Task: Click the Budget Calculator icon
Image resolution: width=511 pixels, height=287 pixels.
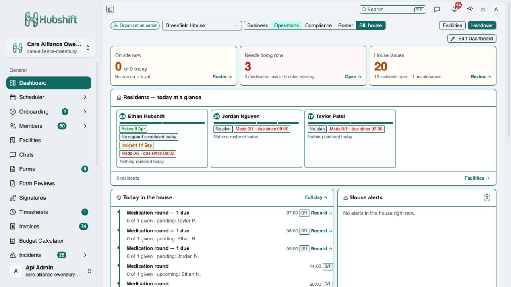Action: click(x=12, y=241)
